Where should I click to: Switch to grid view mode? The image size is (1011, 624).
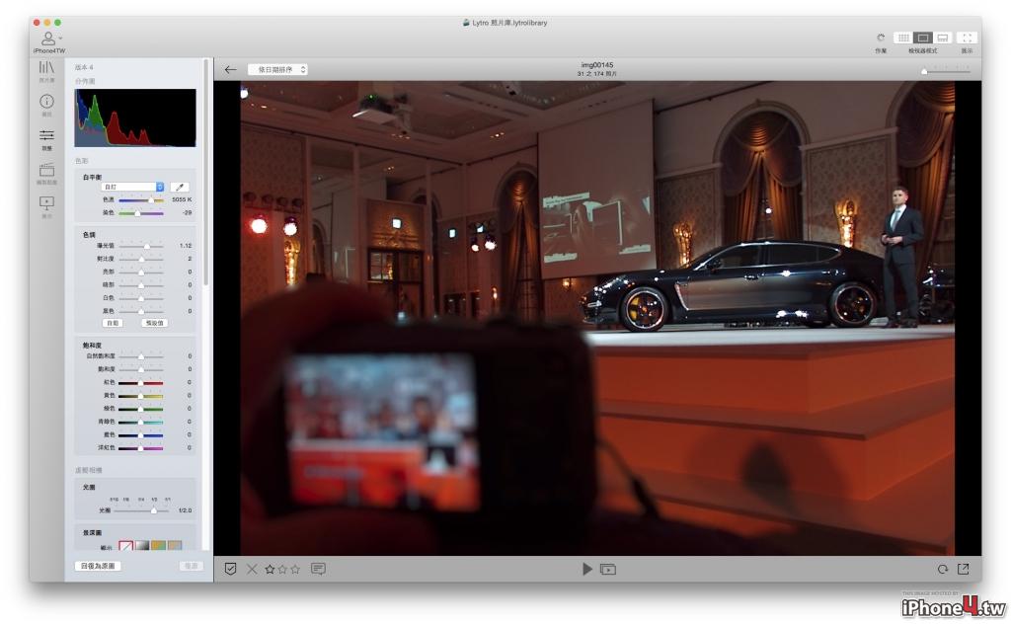tap(903, 39)
